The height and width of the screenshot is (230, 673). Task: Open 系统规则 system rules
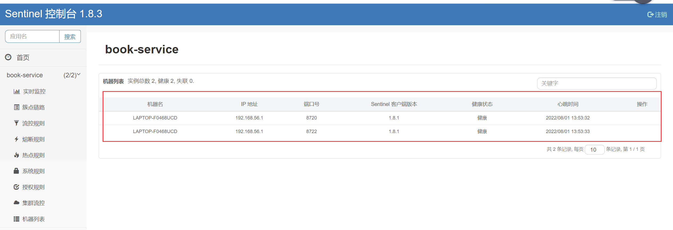tap(33, 171)
